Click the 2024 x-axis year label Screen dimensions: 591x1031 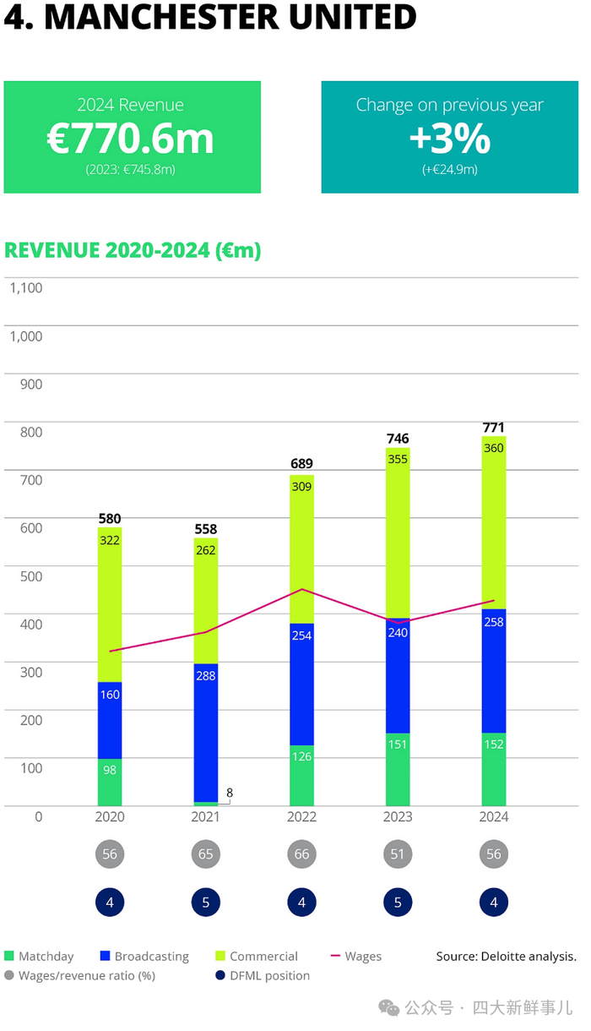pyautogui.click(x=494, y=817)
